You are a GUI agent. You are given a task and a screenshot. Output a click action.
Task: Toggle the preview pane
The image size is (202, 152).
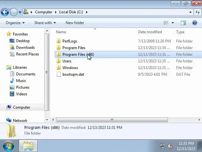coord(183,23)
